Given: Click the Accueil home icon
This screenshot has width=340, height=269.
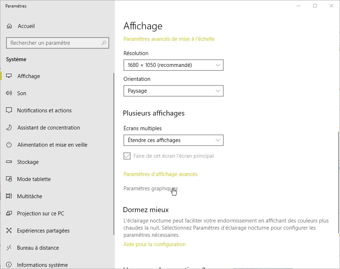Looking at the screenshot, I should [x=9, y=26].
